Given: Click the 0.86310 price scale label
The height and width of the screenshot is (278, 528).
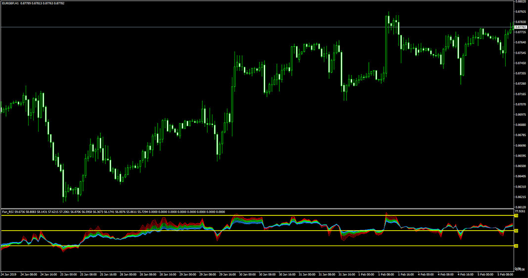Looking at the screenshot, I should [x=521, y=186].
